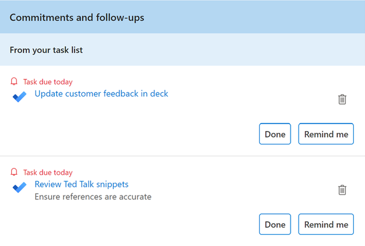The height and width of the screenshot is (246, 365).
Task: Click the red bell above Review Ted Talk snippets
Action: [14, 172]
